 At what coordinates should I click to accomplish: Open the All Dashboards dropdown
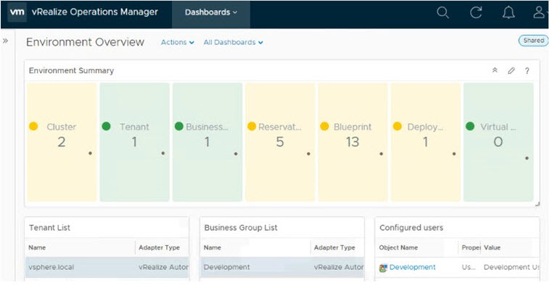coord(233,42)
